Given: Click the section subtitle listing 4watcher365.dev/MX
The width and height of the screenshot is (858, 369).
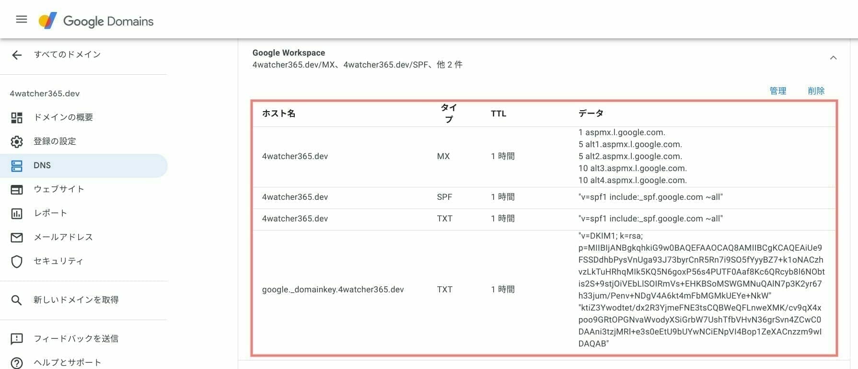Looking at the screenshot, I should (357, 65).
